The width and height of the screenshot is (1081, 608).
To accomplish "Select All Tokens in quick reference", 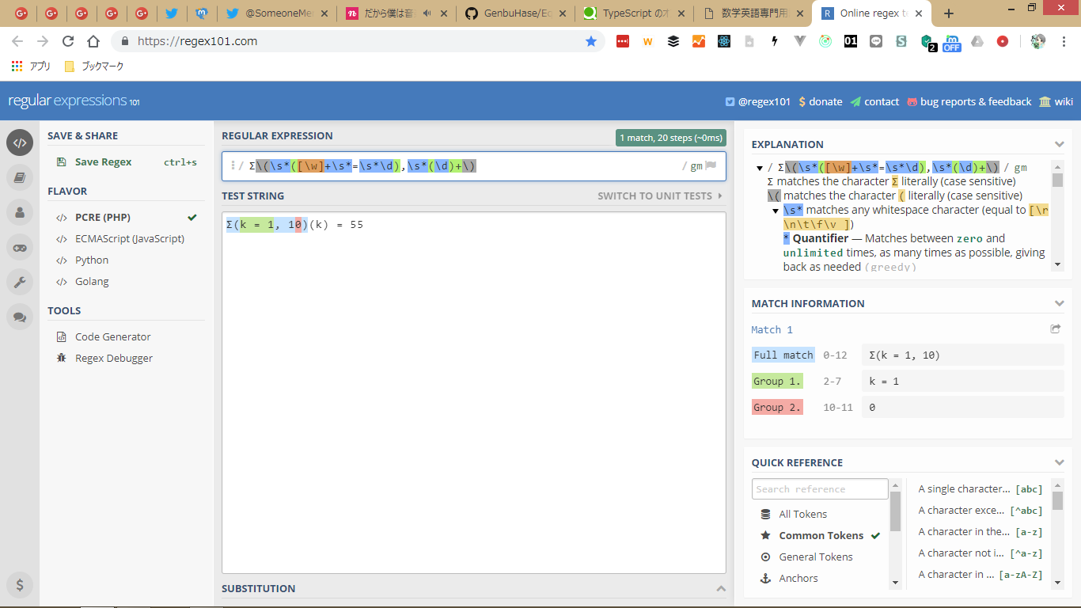I will coord(802,515).
